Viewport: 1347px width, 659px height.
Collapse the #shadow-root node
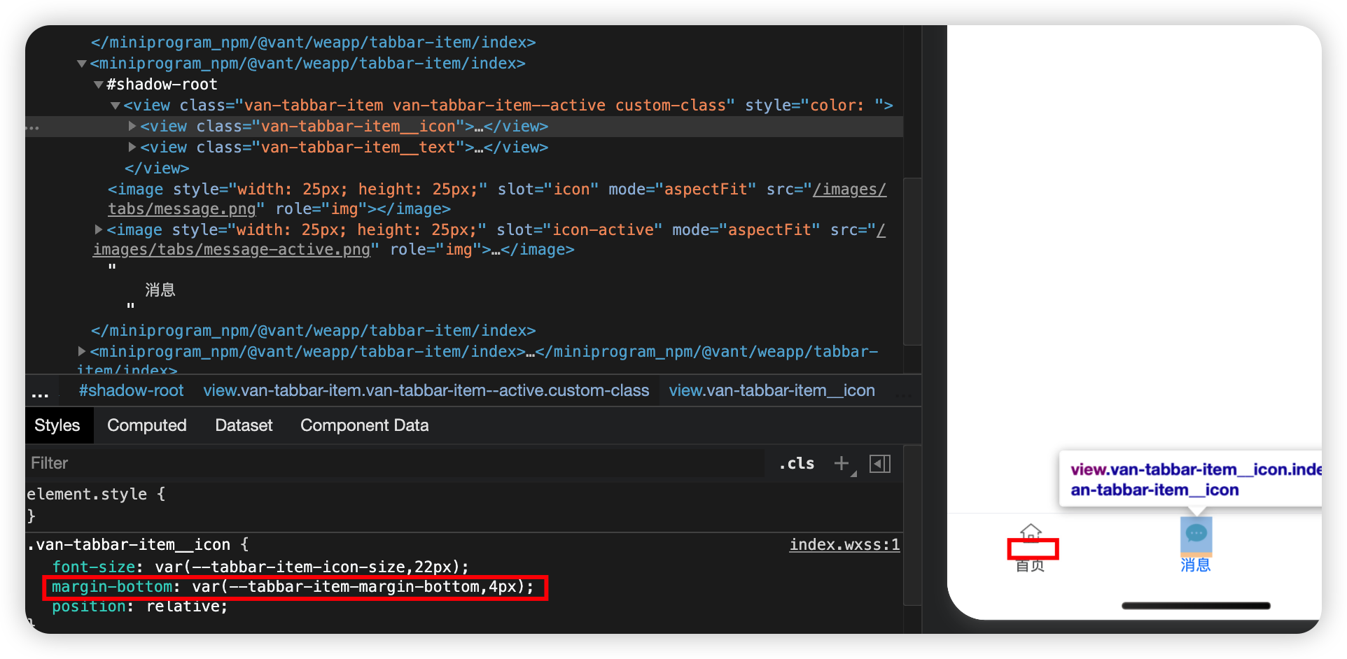coord(99,85)
